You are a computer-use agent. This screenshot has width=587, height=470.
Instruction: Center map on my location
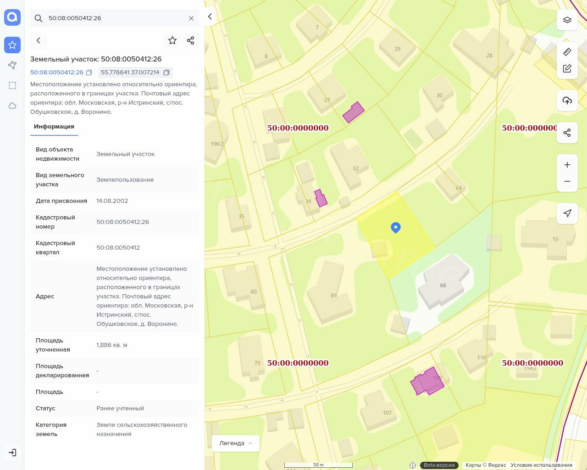point(567,213)
